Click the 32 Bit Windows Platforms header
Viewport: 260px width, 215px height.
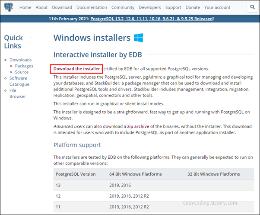(x=213, y=174)
